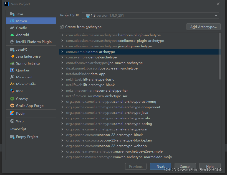Click the Empty Project folder icon
Image resolution: width=227 pixels, height=175 pixels.
(x=12, y=137)
